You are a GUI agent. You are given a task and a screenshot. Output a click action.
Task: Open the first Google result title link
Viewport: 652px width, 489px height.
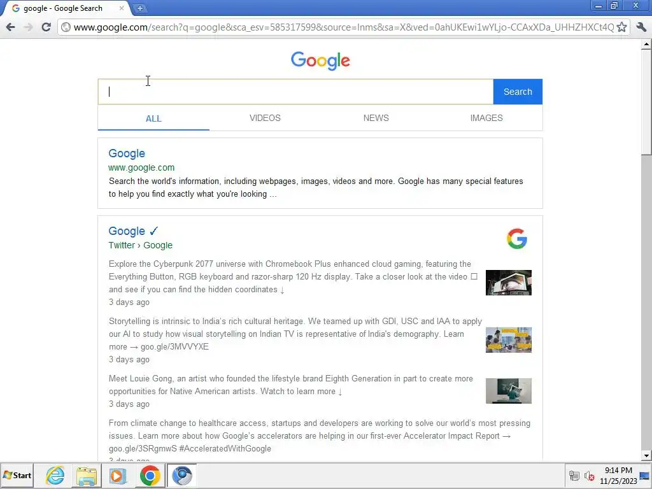click(x=127, y=153)
